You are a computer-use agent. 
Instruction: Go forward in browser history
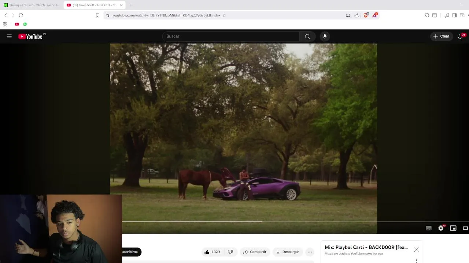click(13, 15)
